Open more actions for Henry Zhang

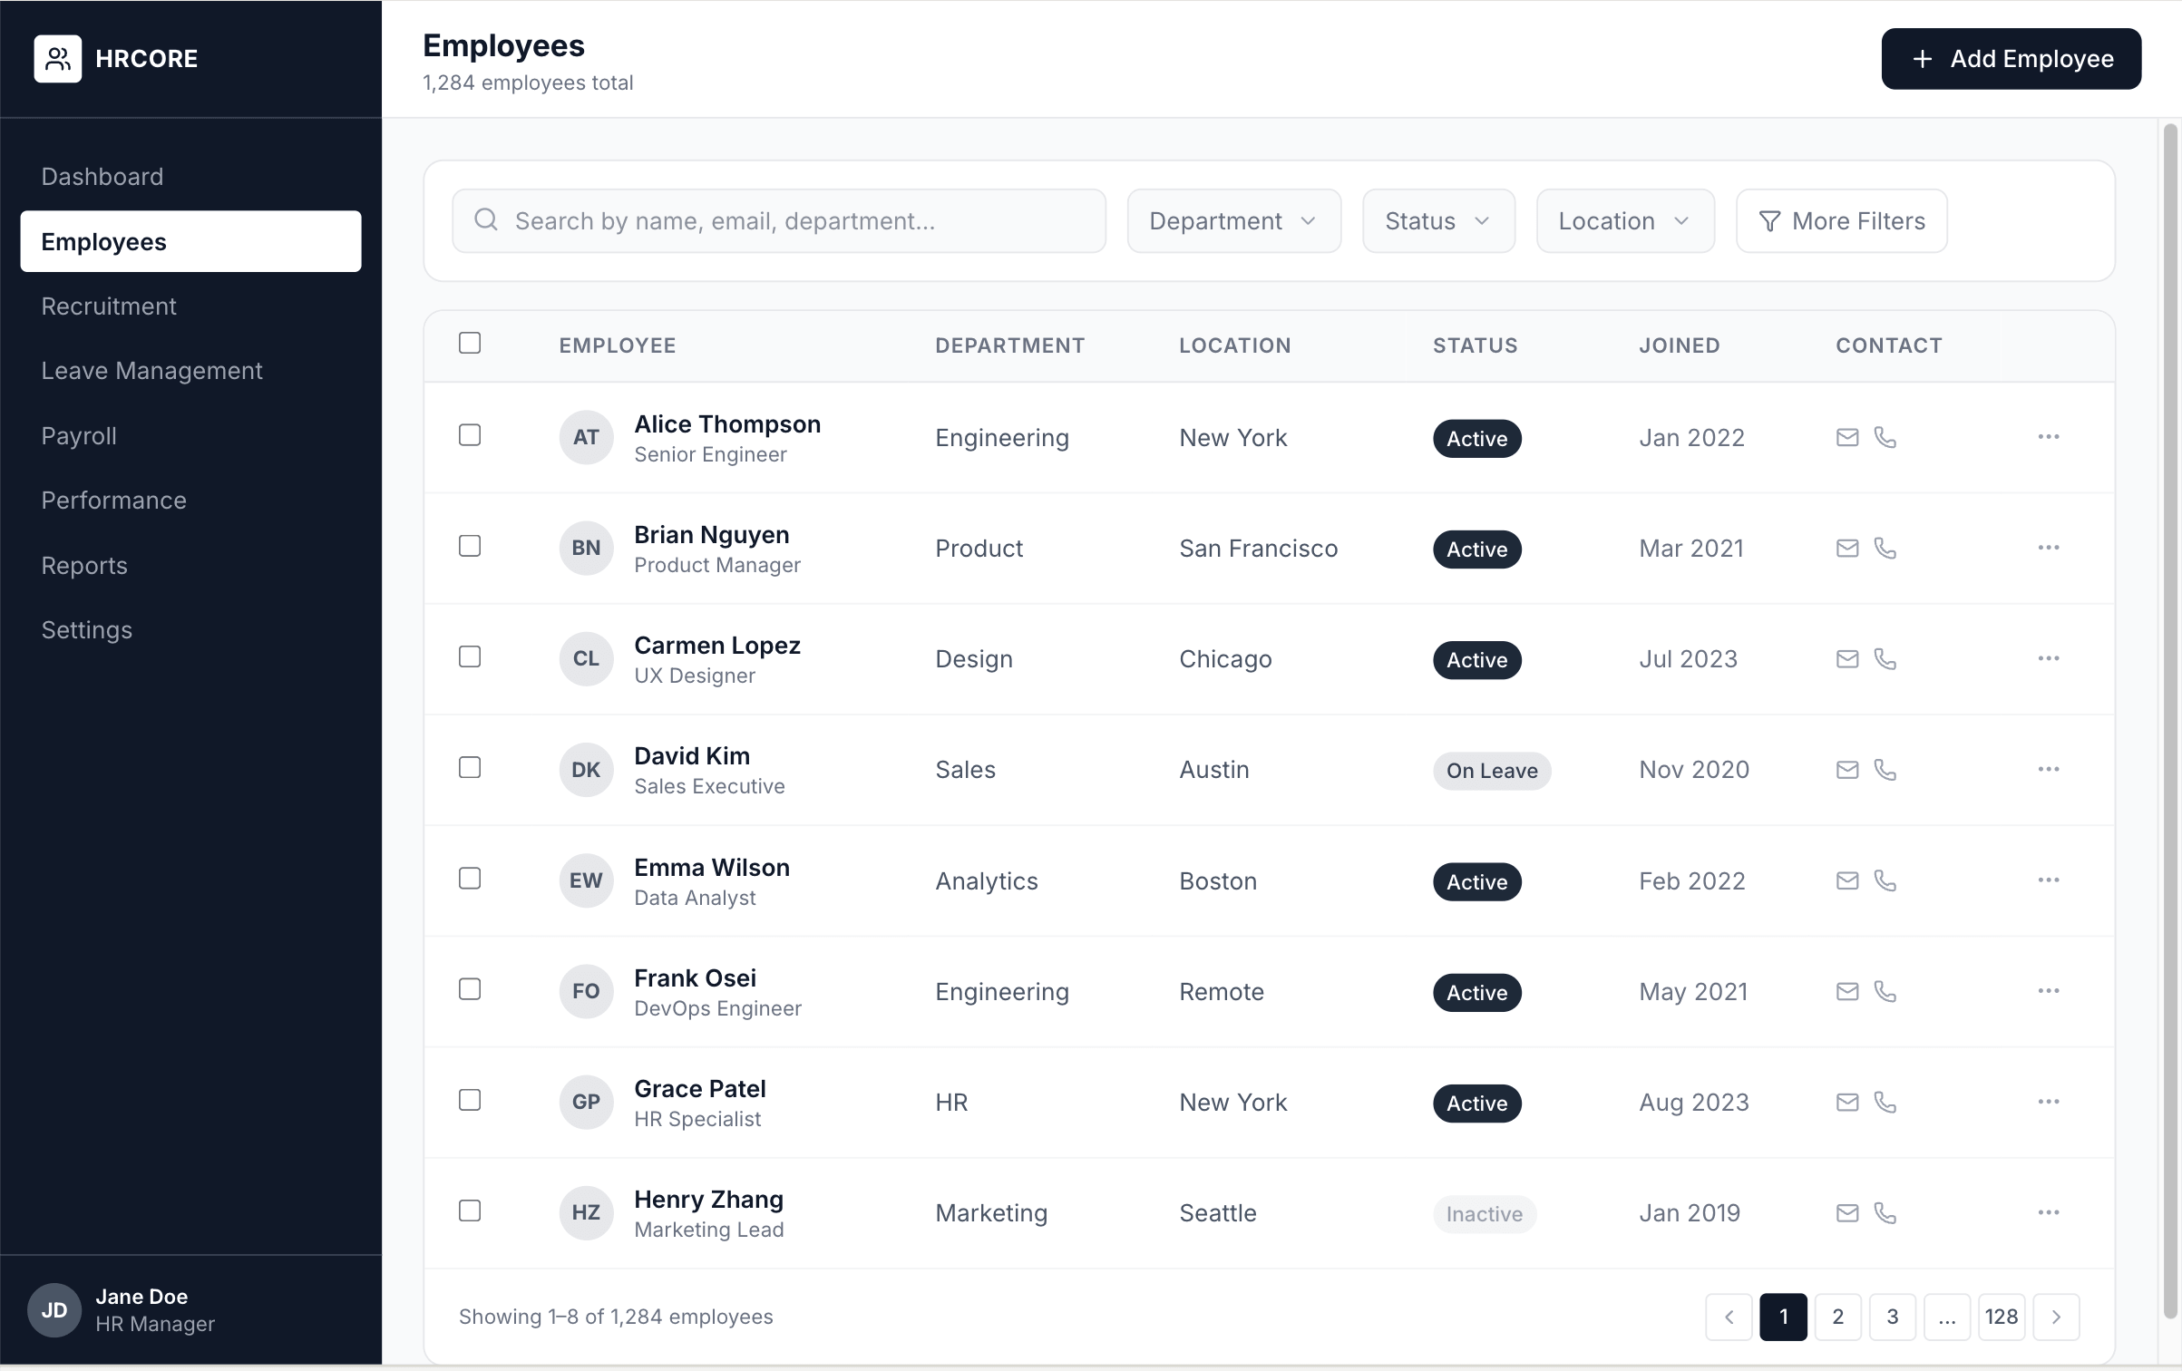tap(2049, 1213)
